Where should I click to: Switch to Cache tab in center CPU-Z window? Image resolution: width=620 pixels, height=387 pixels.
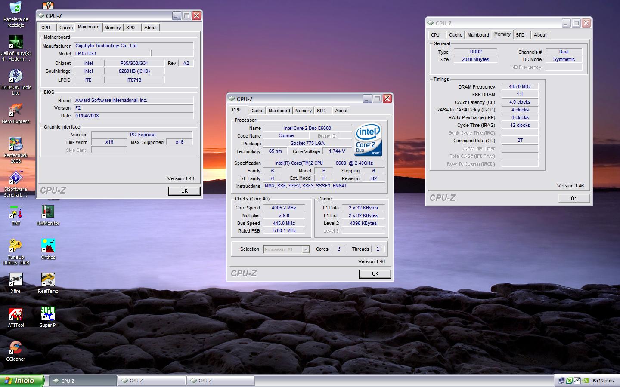[257, 111]
